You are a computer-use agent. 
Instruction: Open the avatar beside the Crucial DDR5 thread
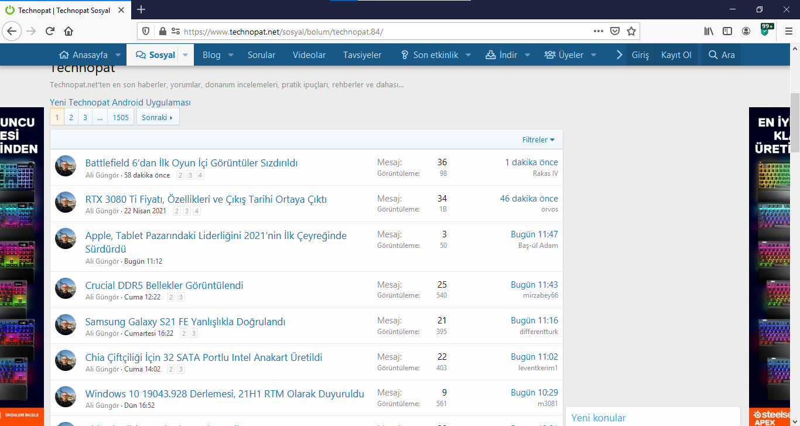pos(66,289)
